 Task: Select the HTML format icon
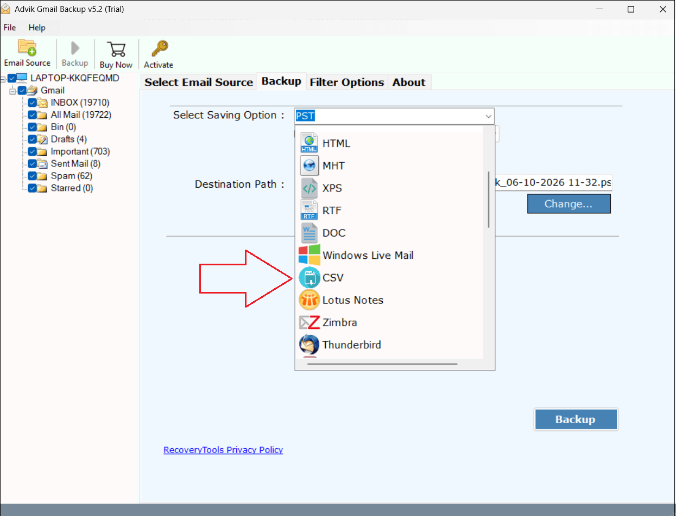coord(309,143)
